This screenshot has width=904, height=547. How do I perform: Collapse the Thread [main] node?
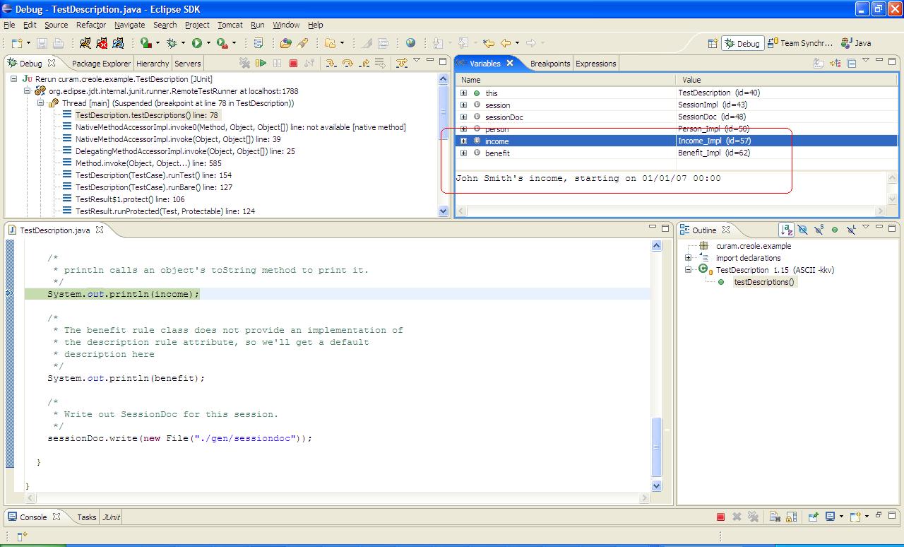[40, 103]
